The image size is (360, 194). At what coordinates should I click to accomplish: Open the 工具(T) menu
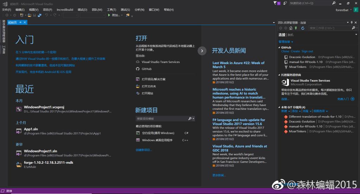coord(111,10)
